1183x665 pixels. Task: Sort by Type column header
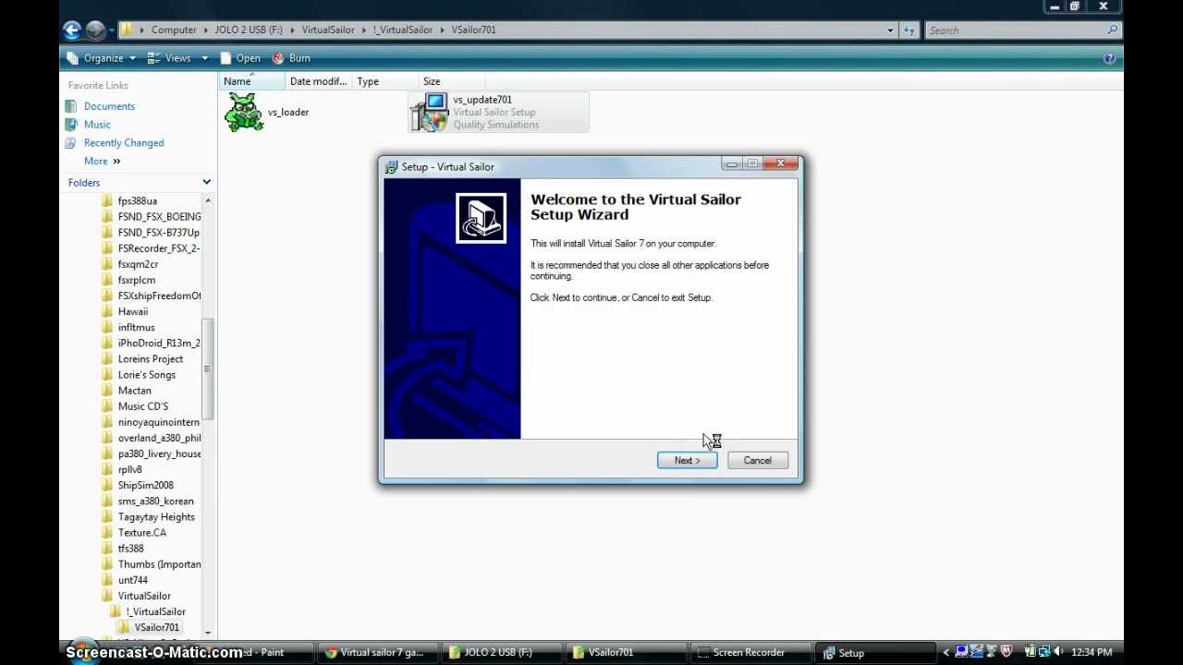tap(385, 81)
